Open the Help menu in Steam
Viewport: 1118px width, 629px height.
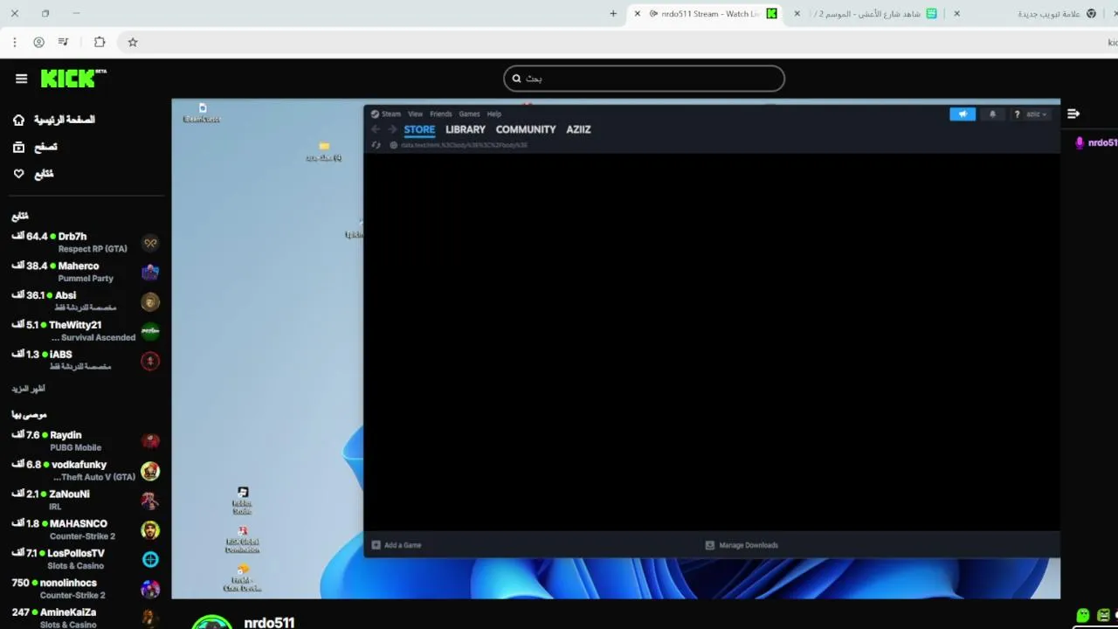tap(494, 114)
